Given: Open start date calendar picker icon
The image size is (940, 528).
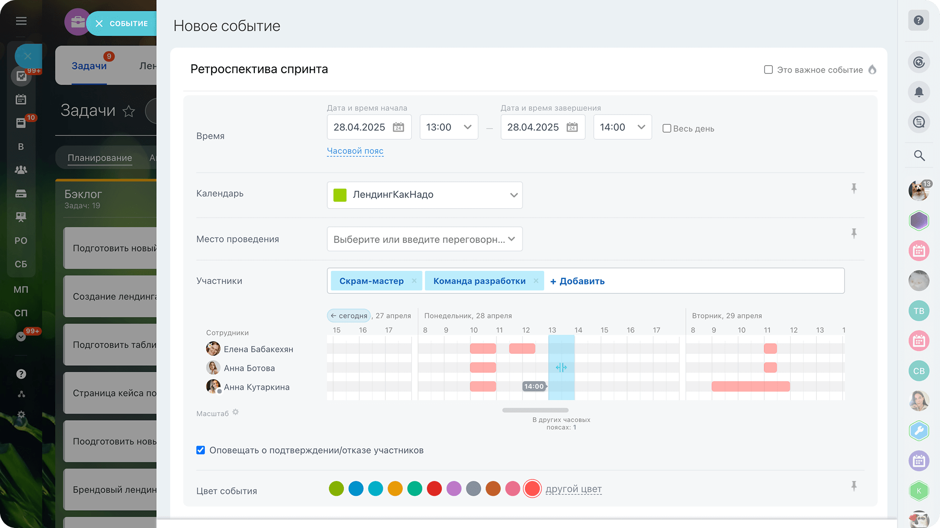Looking at the screenshot, I should coord(398,128).
